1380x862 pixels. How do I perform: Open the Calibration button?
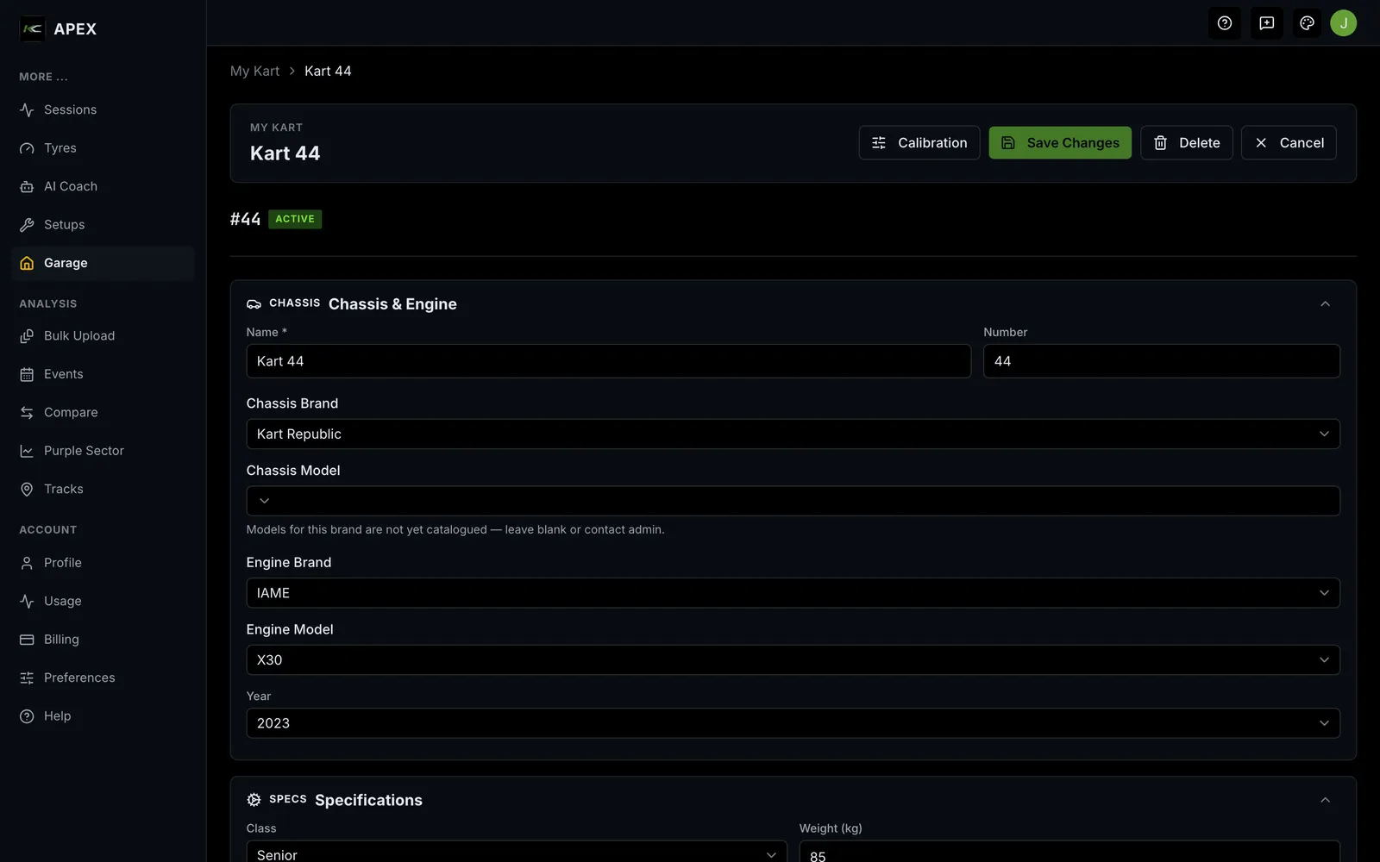(919, 143)
